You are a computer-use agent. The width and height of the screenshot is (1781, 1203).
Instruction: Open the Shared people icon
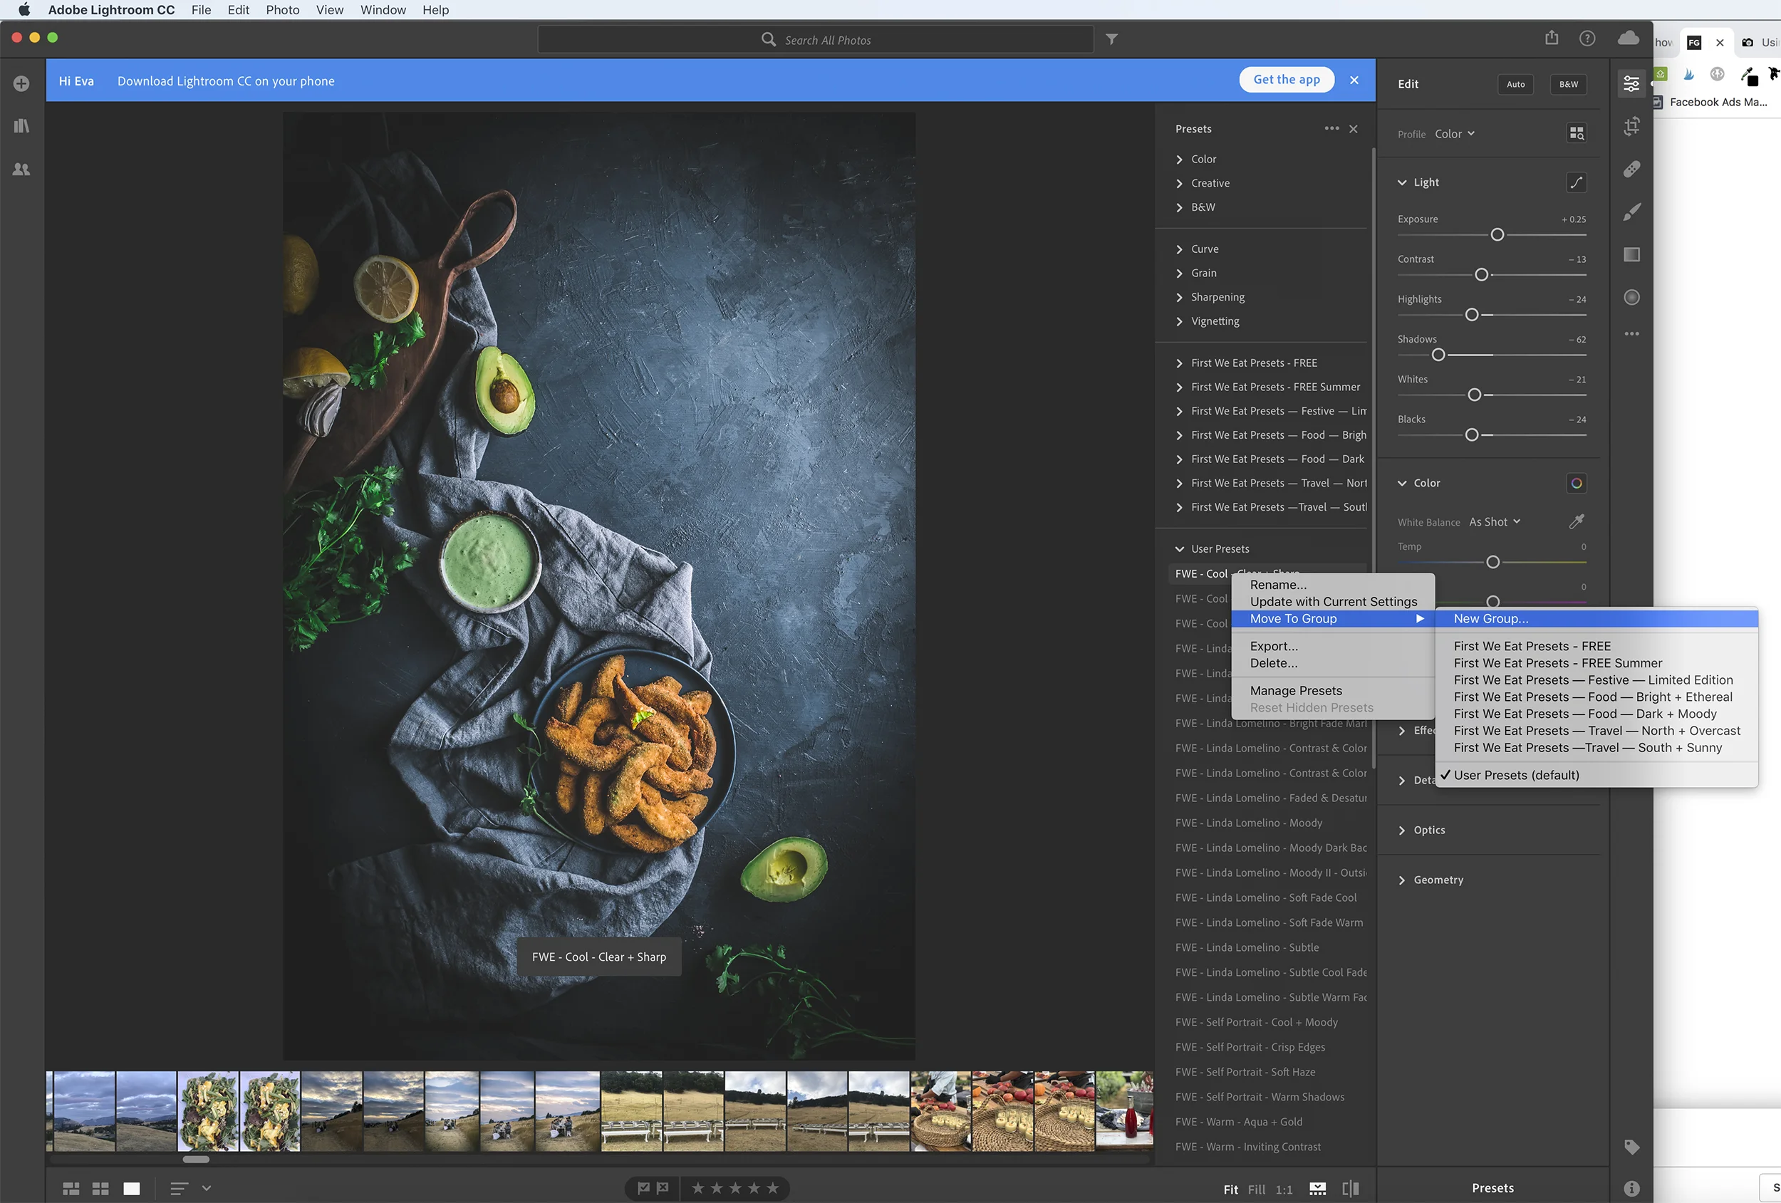[x=21, y=170]
